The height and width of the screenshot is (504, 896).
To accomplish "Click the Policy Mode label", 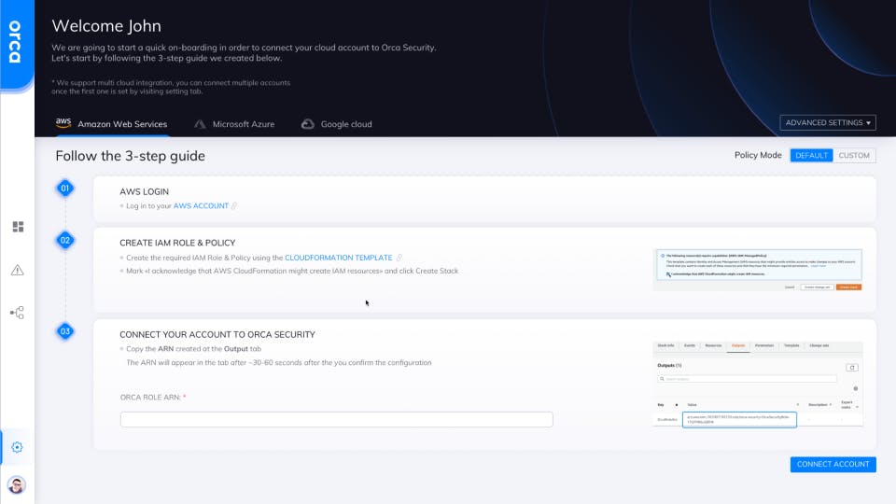I will [x=758, y=156].
